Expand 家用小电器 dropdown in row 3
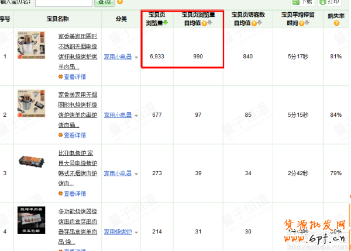This screenshot has width=351, height=251. [x=136, y=174]
